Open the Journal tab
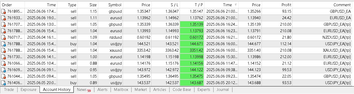Image resolution: width=354 pixels, height=94 pixels. [x=222, y=90]
